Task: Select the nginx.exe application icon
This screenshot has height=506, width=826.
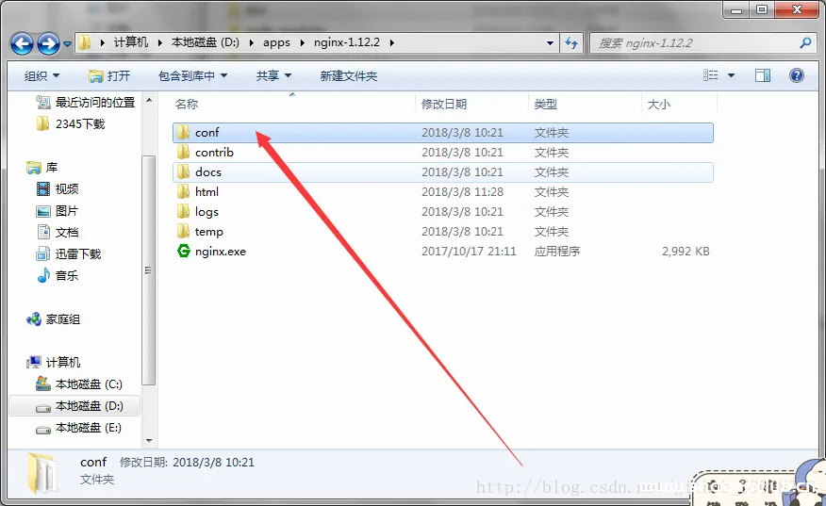Action: 183,252
